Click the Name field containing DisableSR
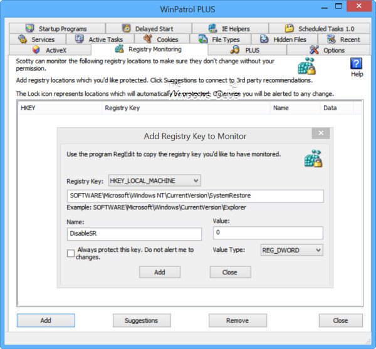Viewport: 376px width, 349px height. [x=134, y=234]
